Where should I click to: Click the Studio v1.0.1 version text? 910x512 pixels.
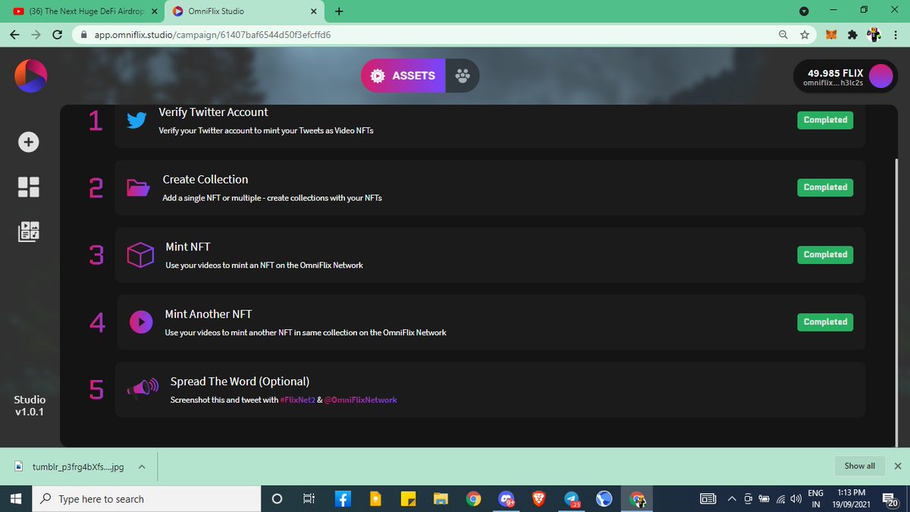[30, 406]
